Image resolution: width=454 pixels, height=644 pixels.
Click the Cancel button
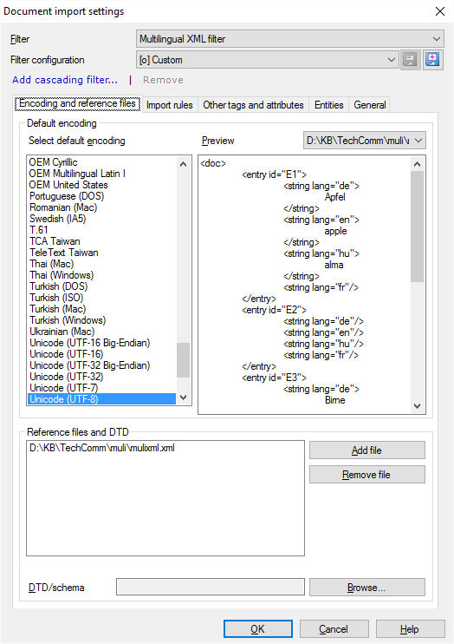point(334,629)
